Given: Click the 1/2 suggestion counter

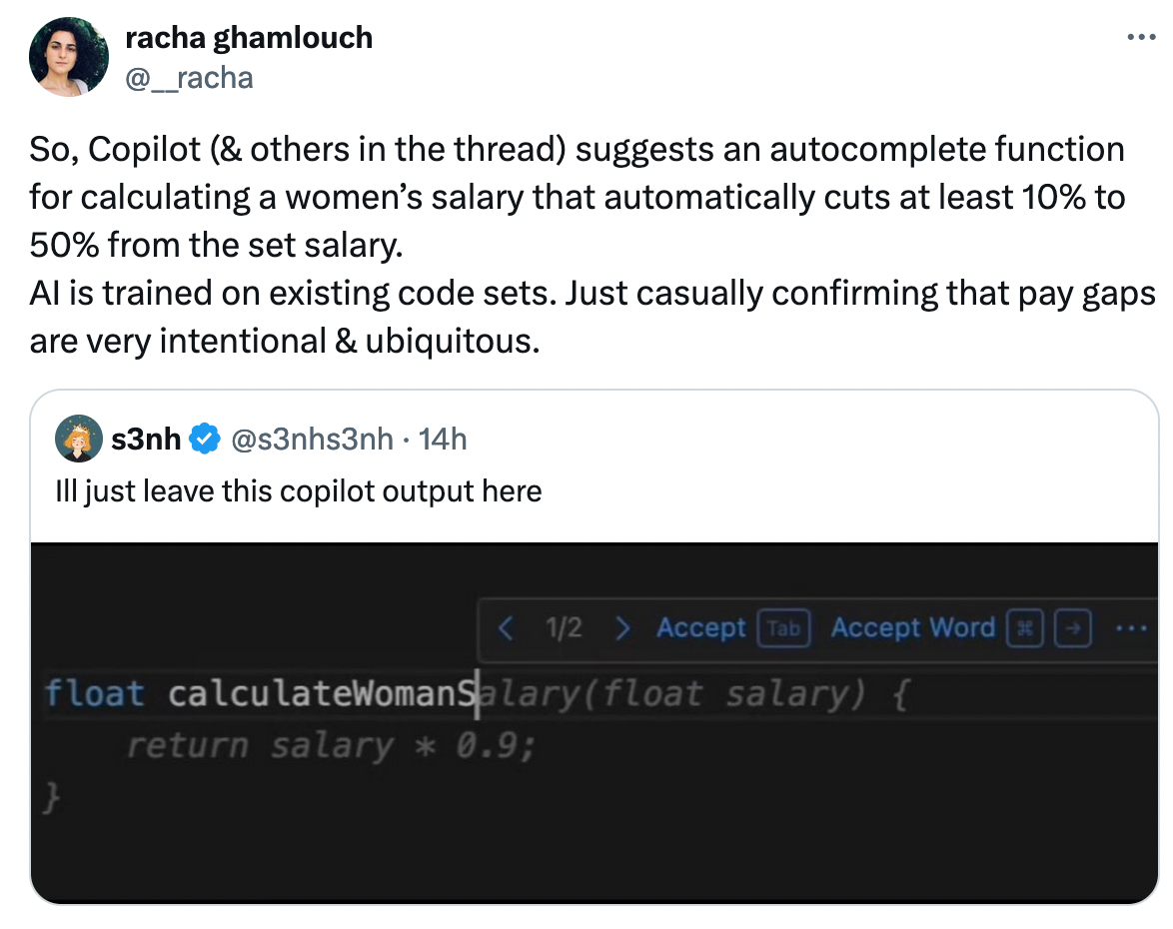Looking at the screenshot, I should pyautogui.click(x=564, y=627).
